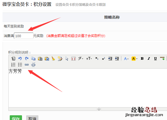Screen dimensions: 167x120
Task: Click the 方芳芳 text in editor
Action: 15,71
